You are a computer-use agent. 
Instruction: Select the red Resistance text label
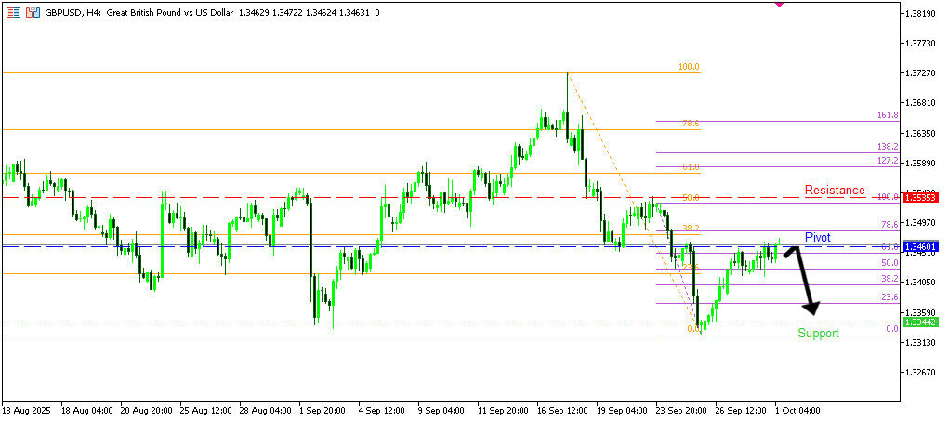point(834,191)
